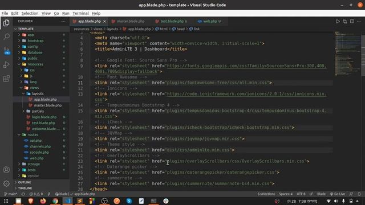Image resolution: width=365 pixels, height=205 pixels.
Task: Open Firefox from the taskbar
Action: coord(43,201)
